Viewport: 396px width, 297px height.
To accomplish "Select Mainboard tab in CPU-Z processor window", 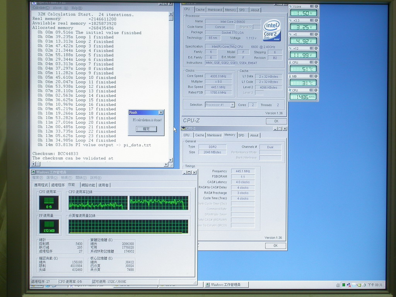I will click(x=215, y=10).
